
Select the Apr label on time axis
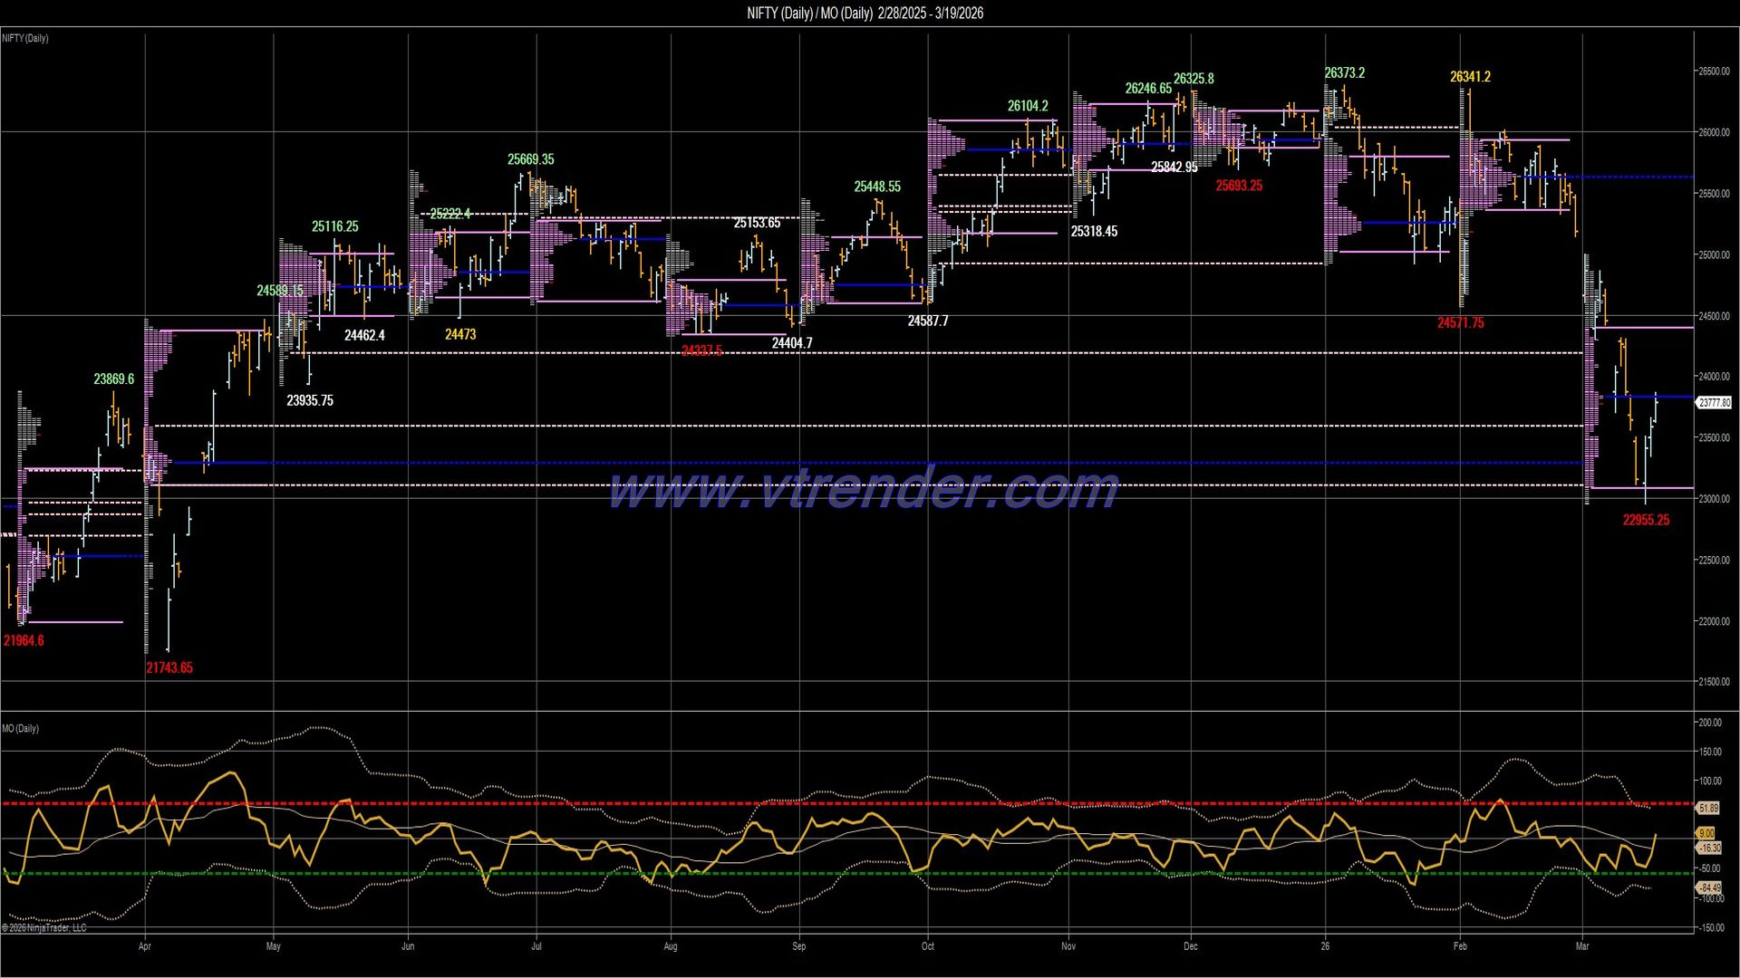145,945
